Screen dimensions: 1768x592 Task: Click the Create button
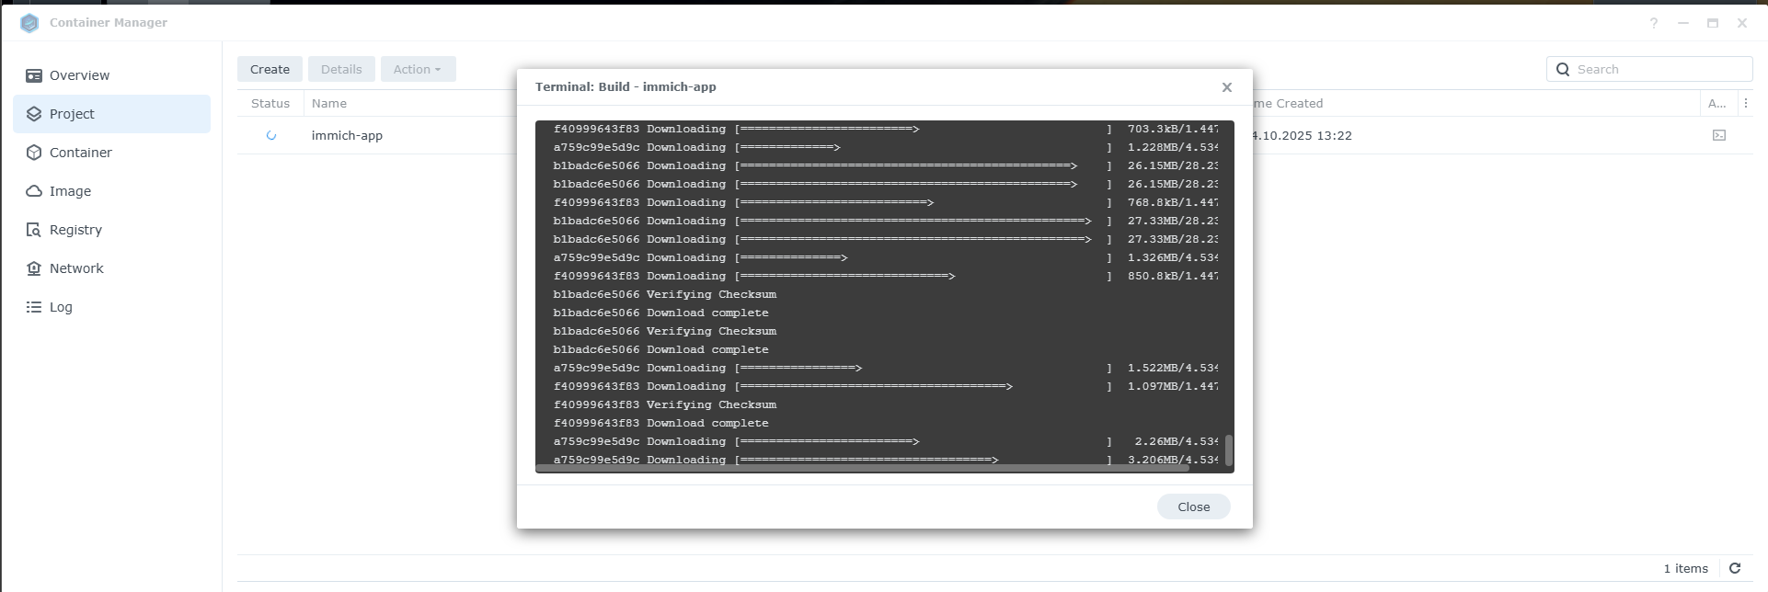click(x=270, y=69)
